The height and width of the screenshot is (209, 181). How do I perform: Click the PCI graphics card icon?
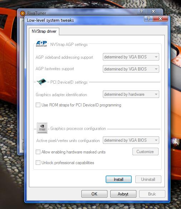[x=41, y=82]
